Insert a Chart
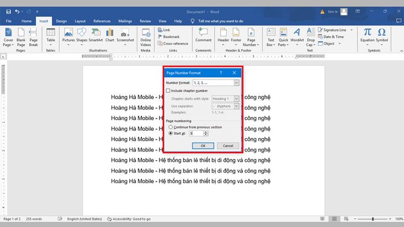The height and width of the screenshot is (227, 404). point(110,35)
